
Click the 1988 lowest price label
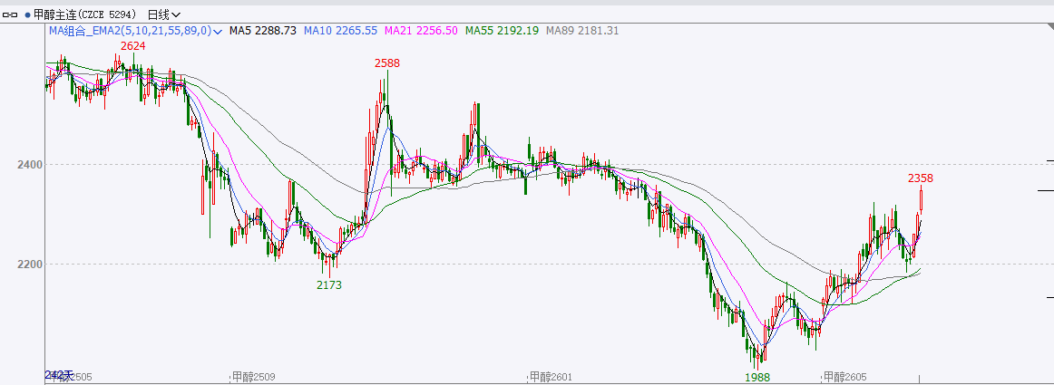(x=757, y=375)
